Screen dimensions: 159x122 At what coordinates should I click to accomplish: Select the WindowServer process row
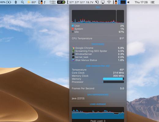(x=98, y=54)
